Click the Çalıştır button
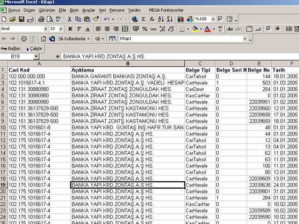299x224 pixels. point(34,49)
